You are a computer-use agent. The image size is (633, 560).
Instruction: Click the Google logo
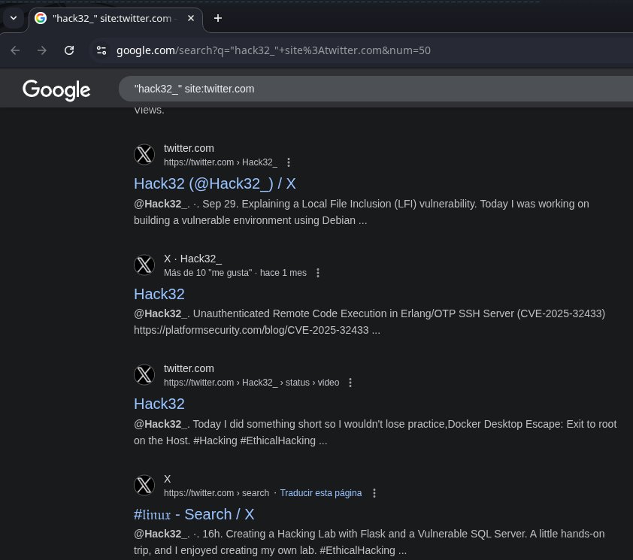coord(56,89)
